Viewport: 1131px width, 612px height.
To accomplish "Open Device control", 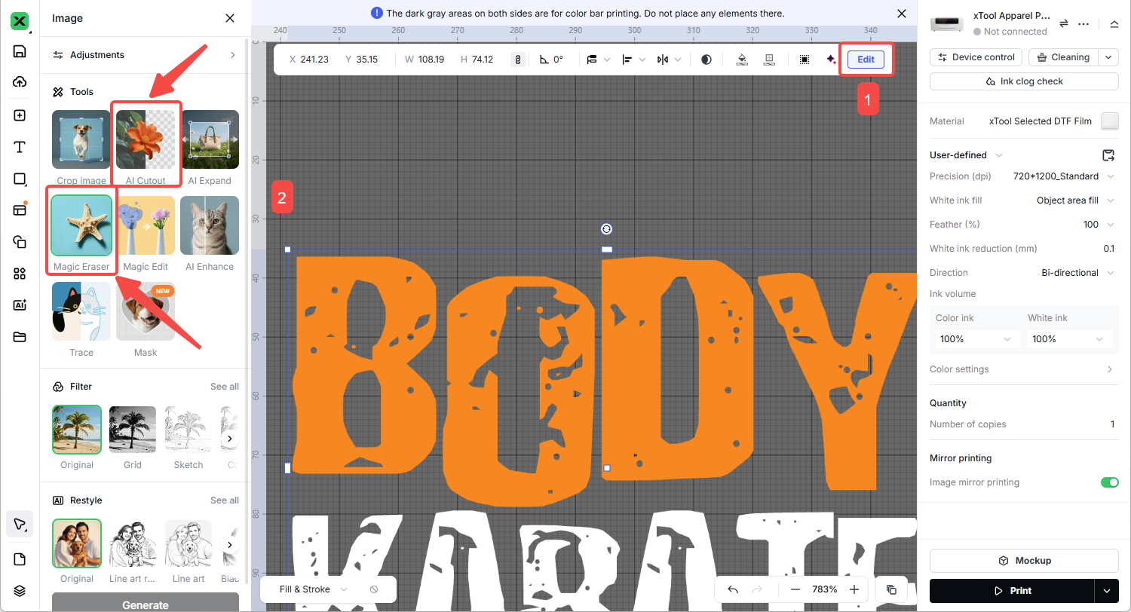I will tap(976, 57).
